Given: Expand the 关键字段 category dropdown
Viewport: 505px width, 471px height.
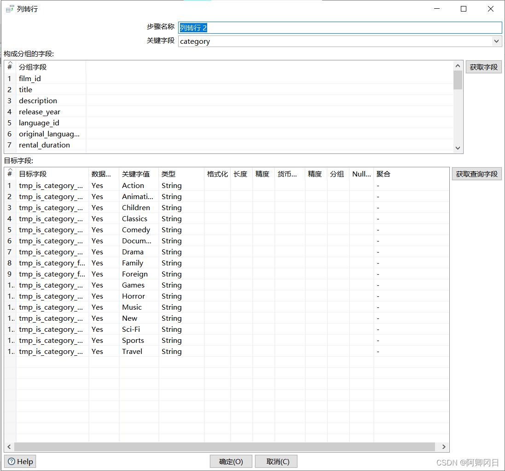Looking at the screenshot, I should pyautogui.click(x=496, y=41).
